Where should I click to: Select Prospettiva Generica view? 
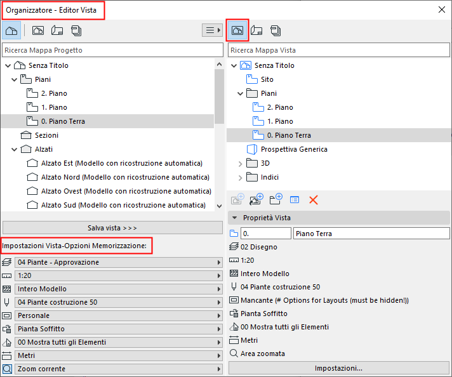coord(287,149)
